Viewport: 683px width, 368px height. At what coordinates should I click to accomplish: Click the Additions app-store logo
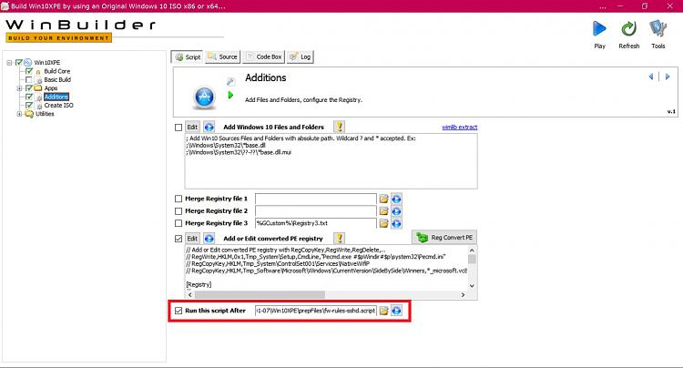coord(204,97)
